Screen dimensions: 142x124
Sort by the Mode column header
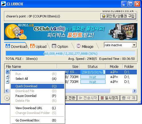114,66
